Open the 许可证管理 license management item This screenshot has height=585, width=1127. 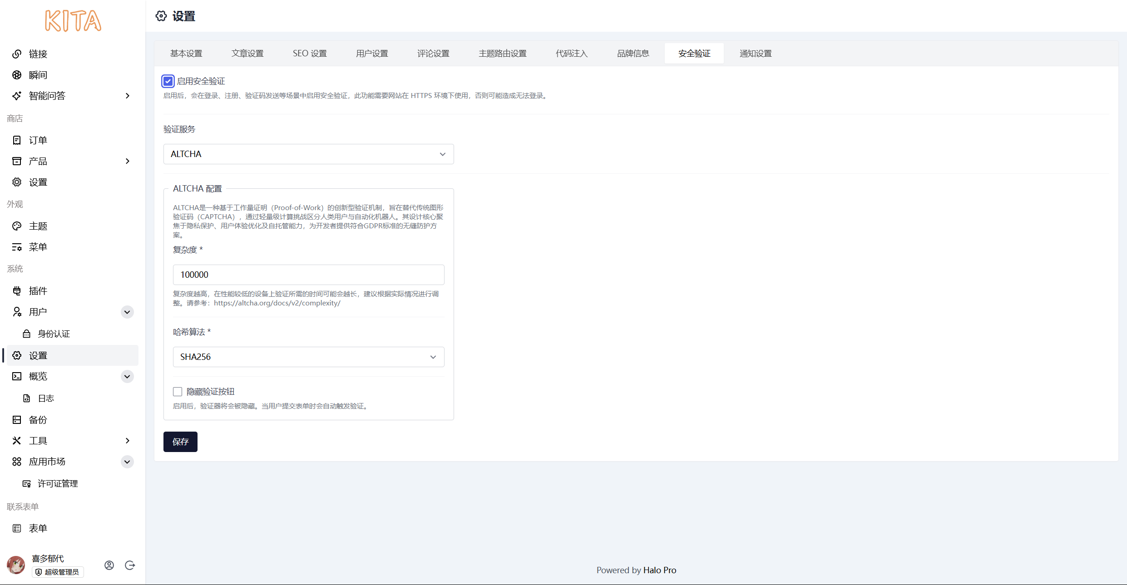tap(58, 483)
